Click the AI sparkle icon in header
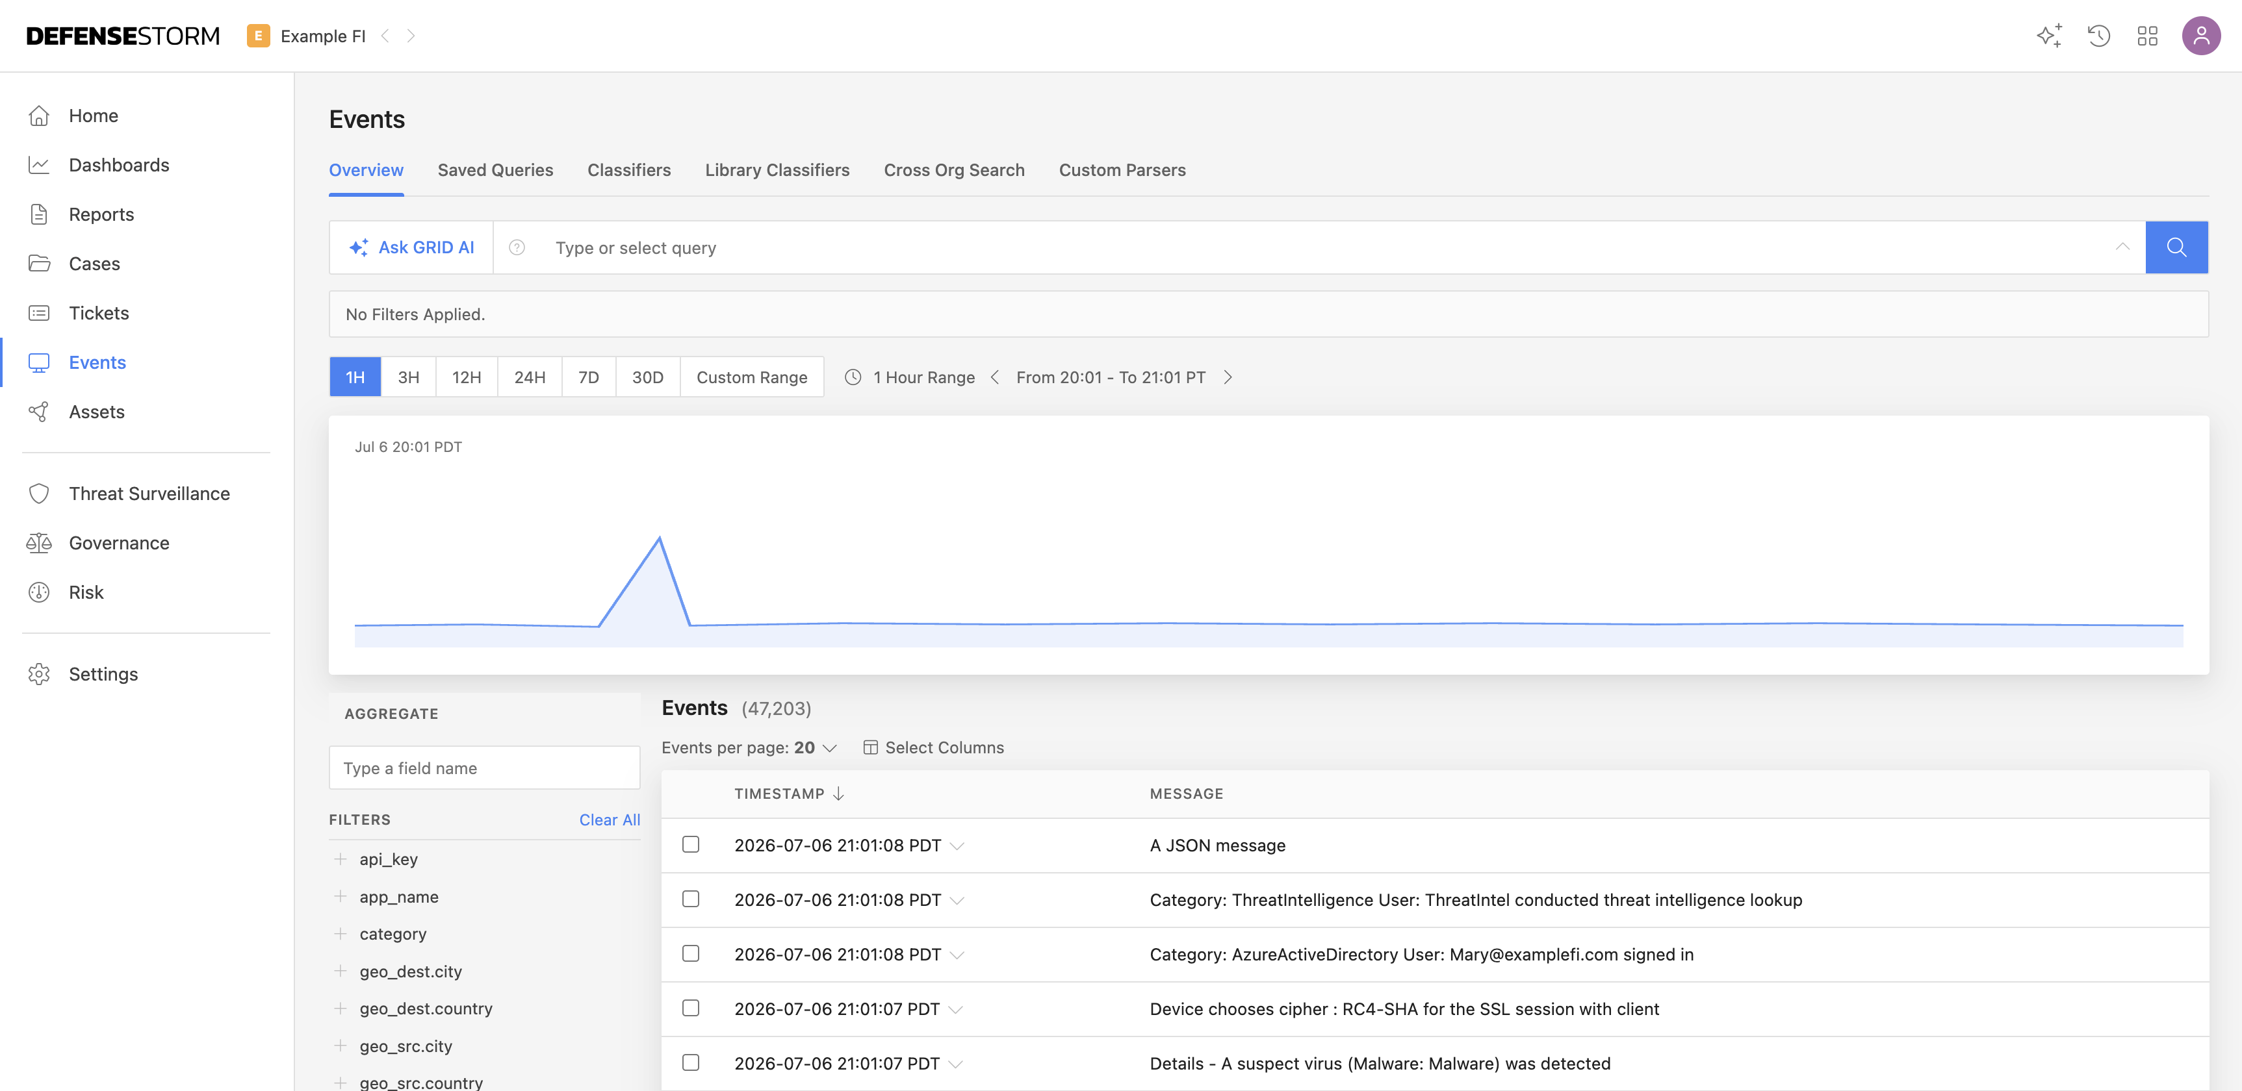The height and width of the screenshot is (1091, 2242). coord(2050,36)
